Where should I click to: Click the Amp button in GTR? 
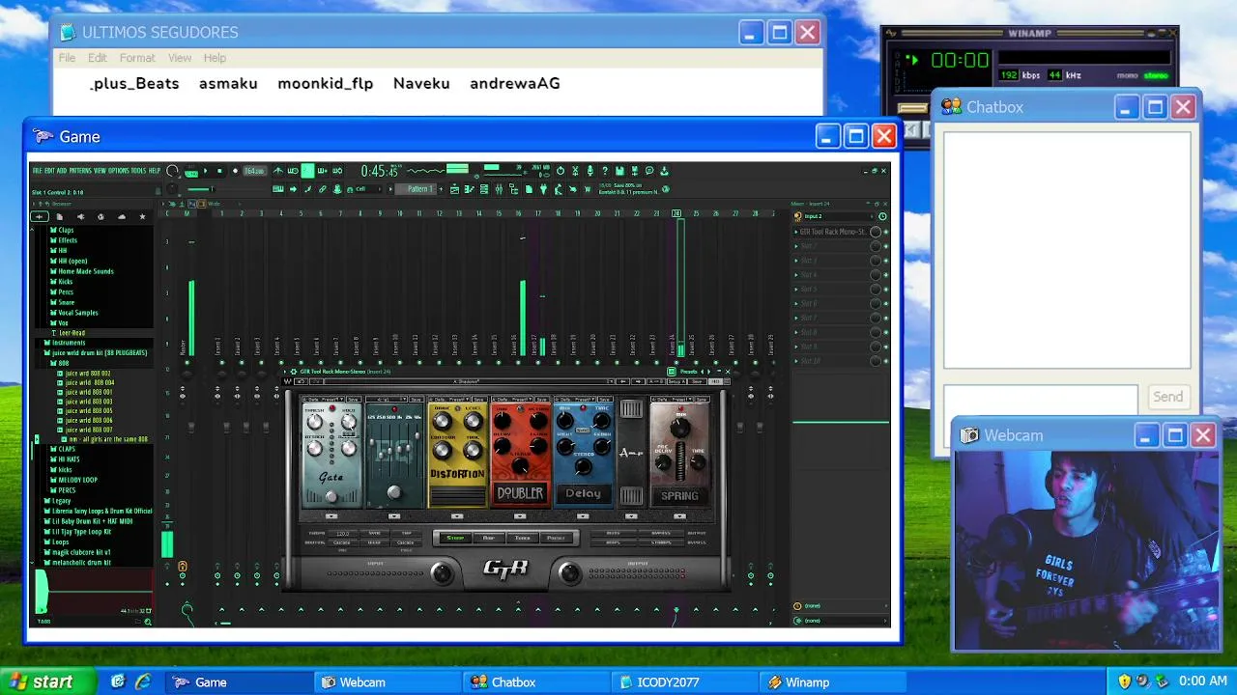click(489, 538)
